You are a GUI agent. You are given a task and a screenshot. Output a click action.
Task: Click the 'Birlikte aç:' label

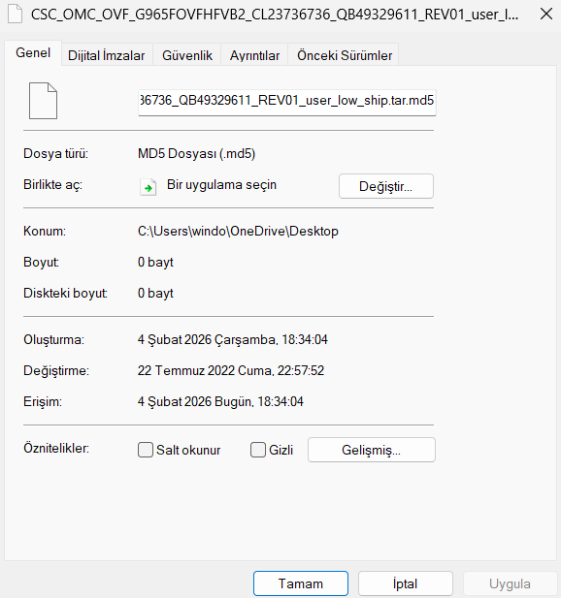tap(52, 185)
